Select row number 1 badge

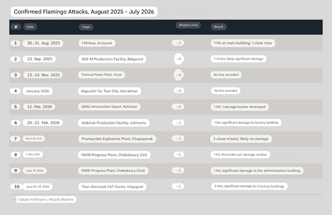[15, 43]
